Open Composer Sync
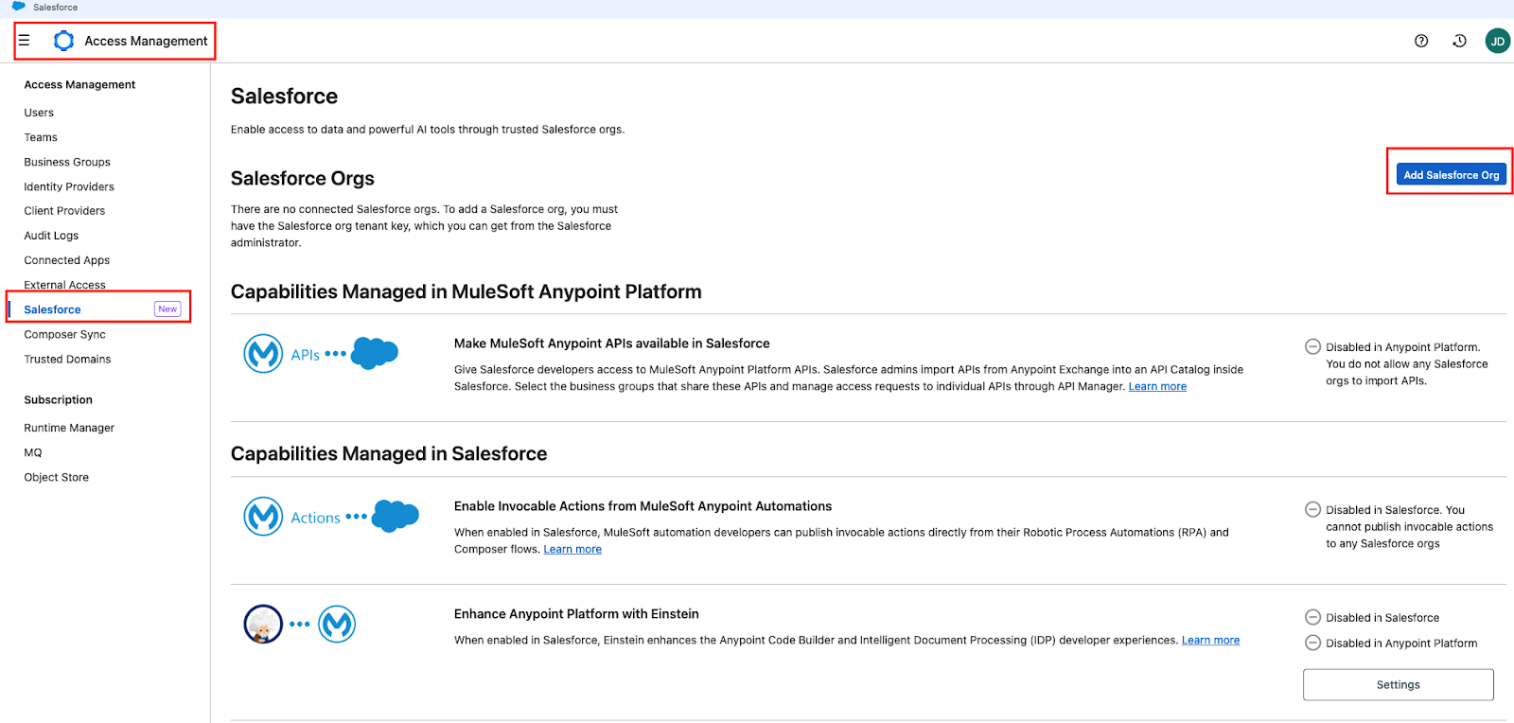 point(65,334)
